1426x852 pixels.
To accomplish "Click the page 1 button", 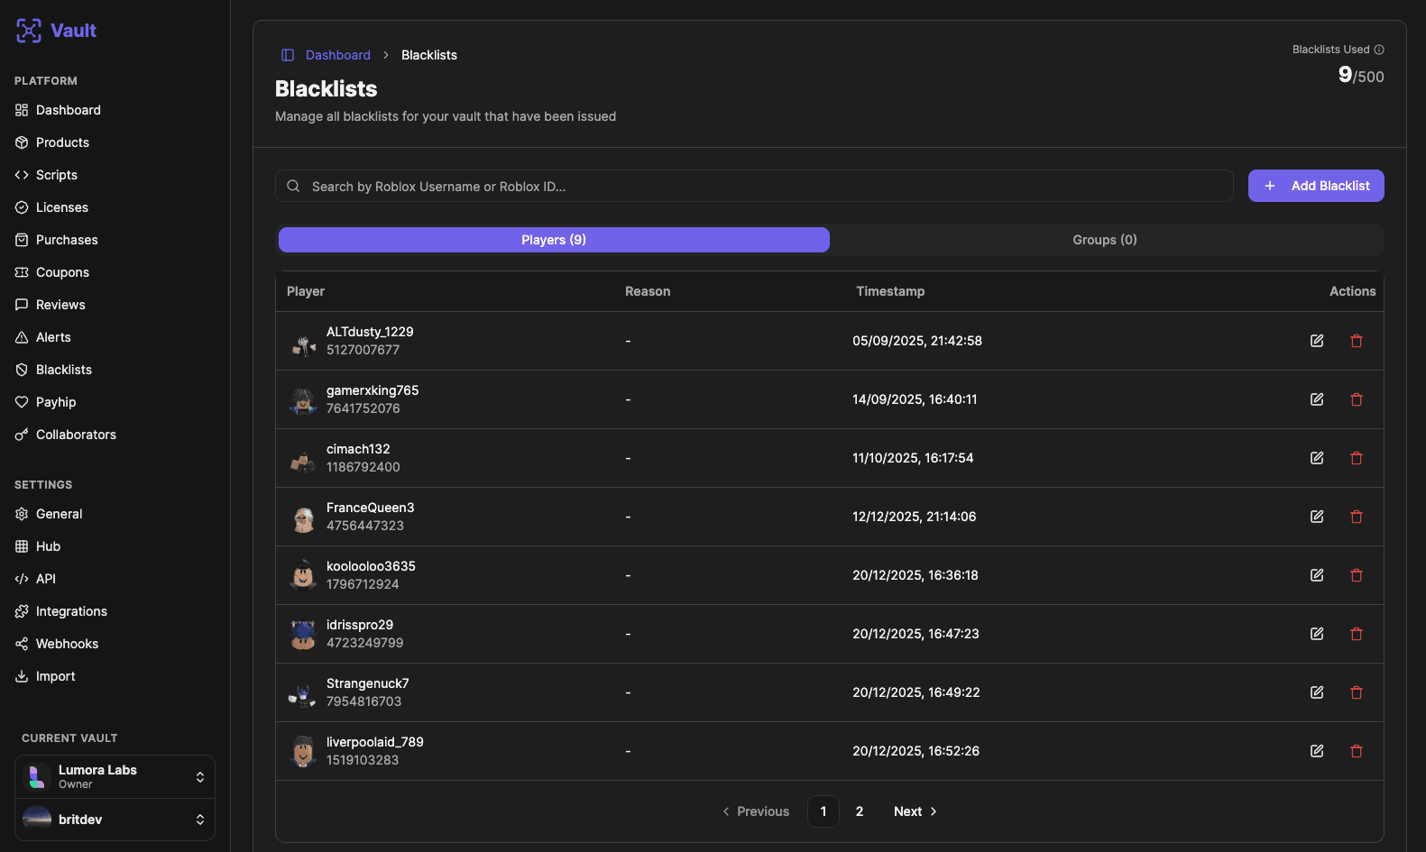I will [823, 811].
